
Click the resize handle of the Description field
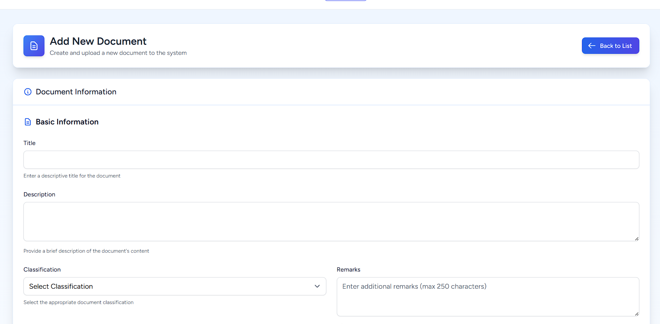[637, 239]
